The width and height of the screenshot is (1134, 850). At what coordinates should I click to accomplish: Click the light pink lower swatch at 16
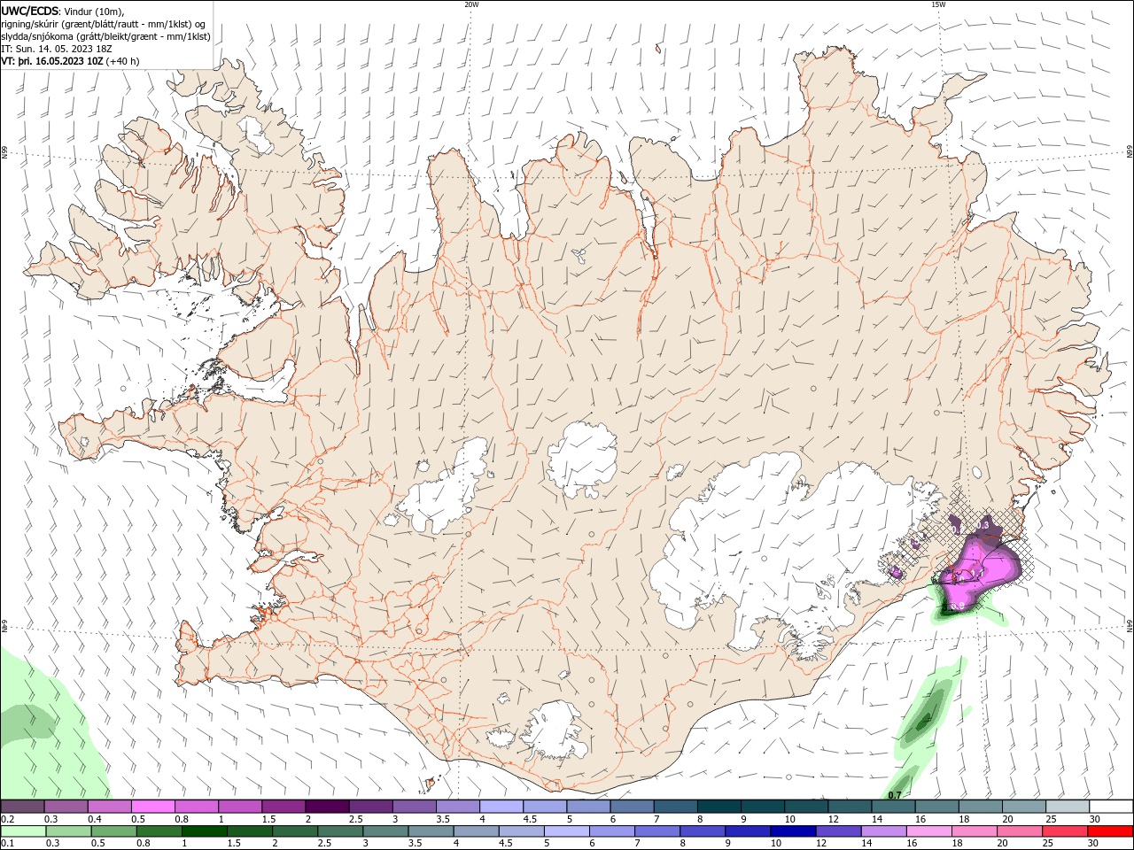coord(928,831)
